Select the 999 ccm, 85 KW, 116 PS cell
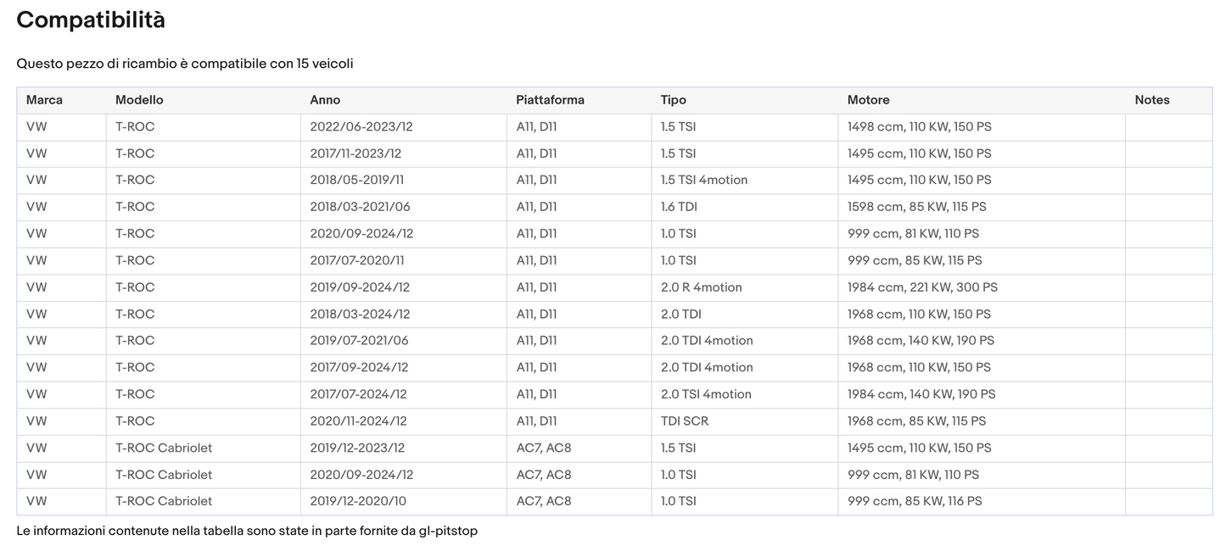 click(x=915, y=501)
